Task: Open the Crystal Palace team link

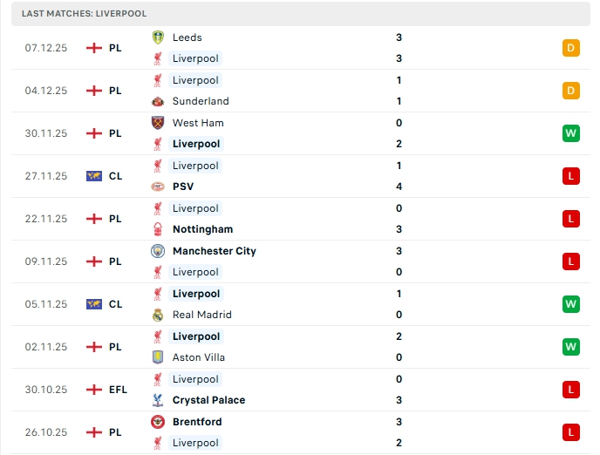Action: 208,400
